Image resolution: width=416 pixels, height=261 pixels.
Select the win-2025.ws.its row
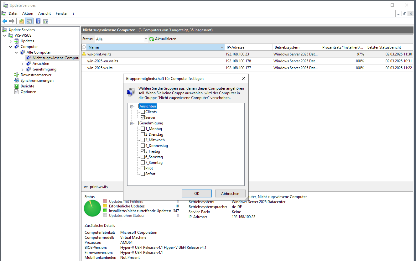[247, 68]
